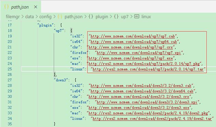Open the filemgr breadcrumb segment

pyautogui.click(x=13, y=17)
